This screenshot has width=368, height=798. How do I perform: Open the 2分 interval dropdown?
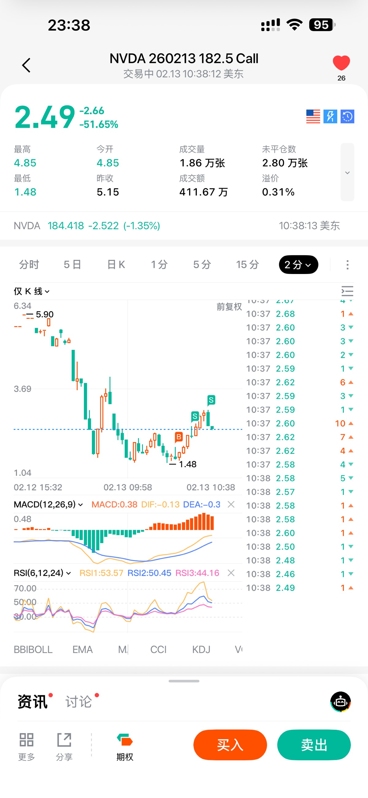(x=298, y=265)
